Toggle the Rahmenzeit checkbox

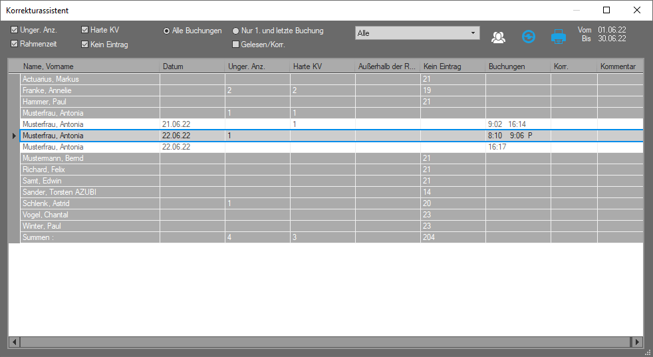click(x=15, y=44)
